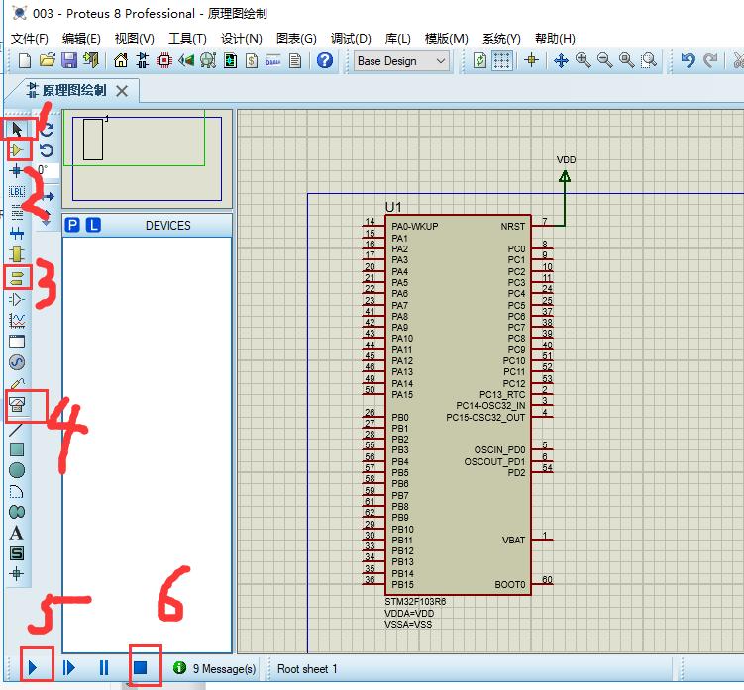Open the 工具(T) menu
This screenshot has height=690, width=744.
[x=187, y=38]
